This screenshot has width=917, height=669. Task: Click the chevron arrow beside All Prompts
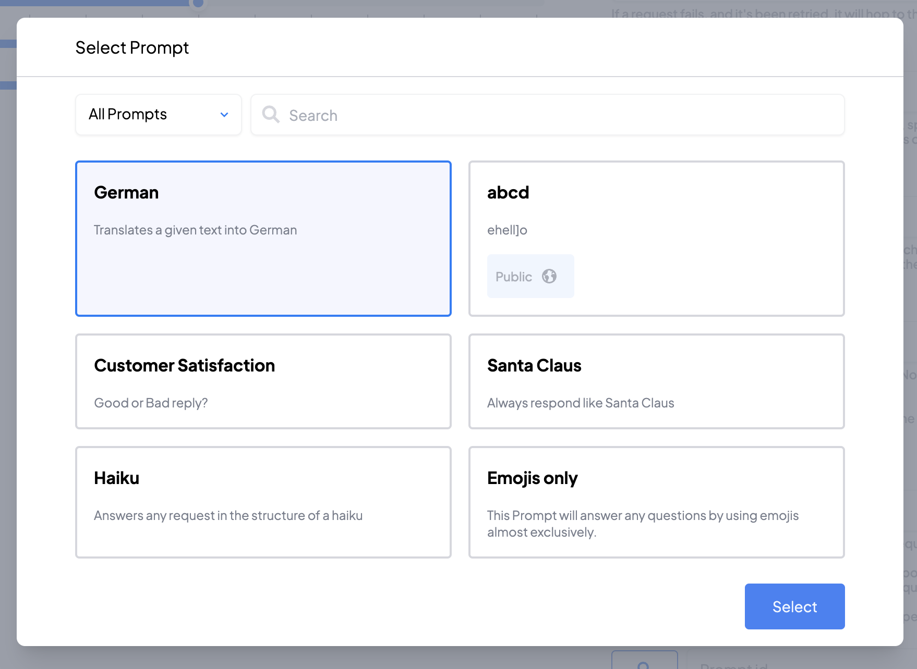pyautogui.click(x=224, y=115)
